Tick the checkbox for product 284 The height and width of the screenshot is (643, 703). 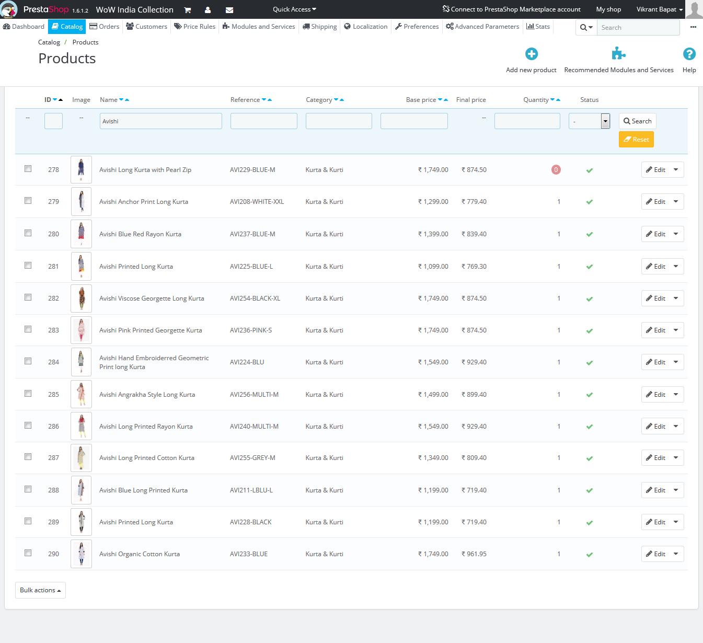tap(28, 361)
